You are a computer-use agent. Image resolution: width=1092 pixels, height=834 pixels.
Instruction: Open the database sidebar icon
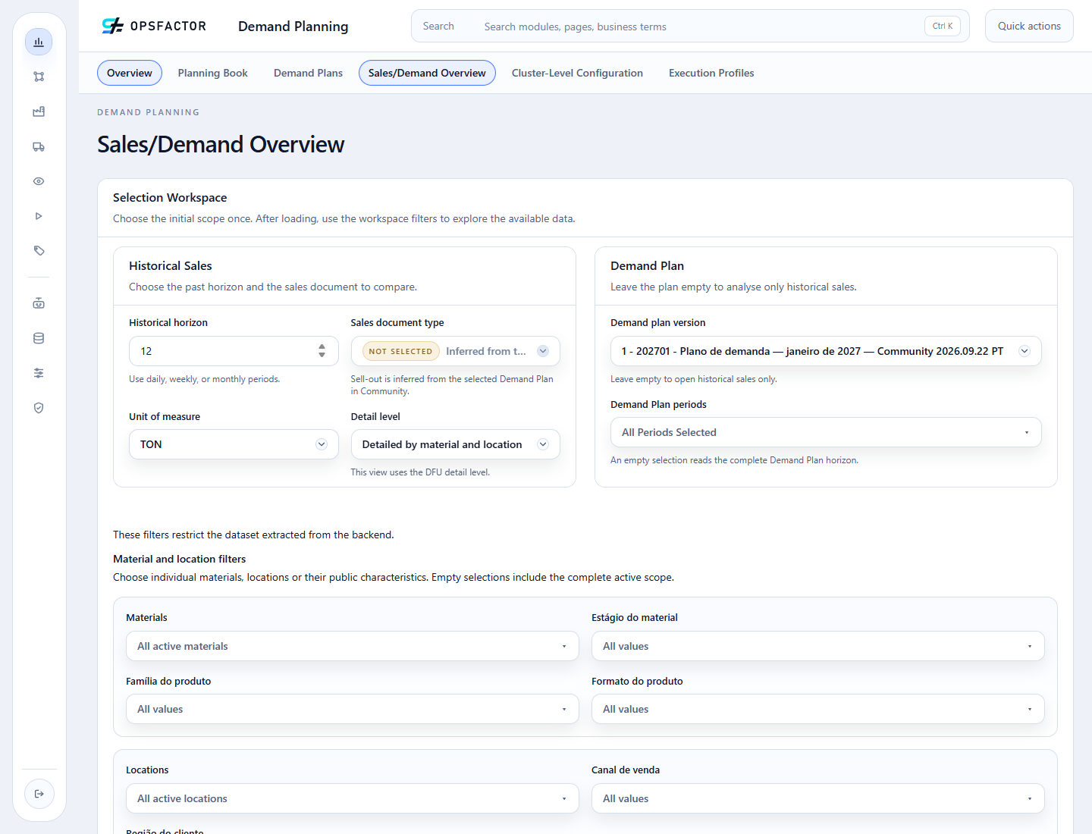click(x=39, y=338)
